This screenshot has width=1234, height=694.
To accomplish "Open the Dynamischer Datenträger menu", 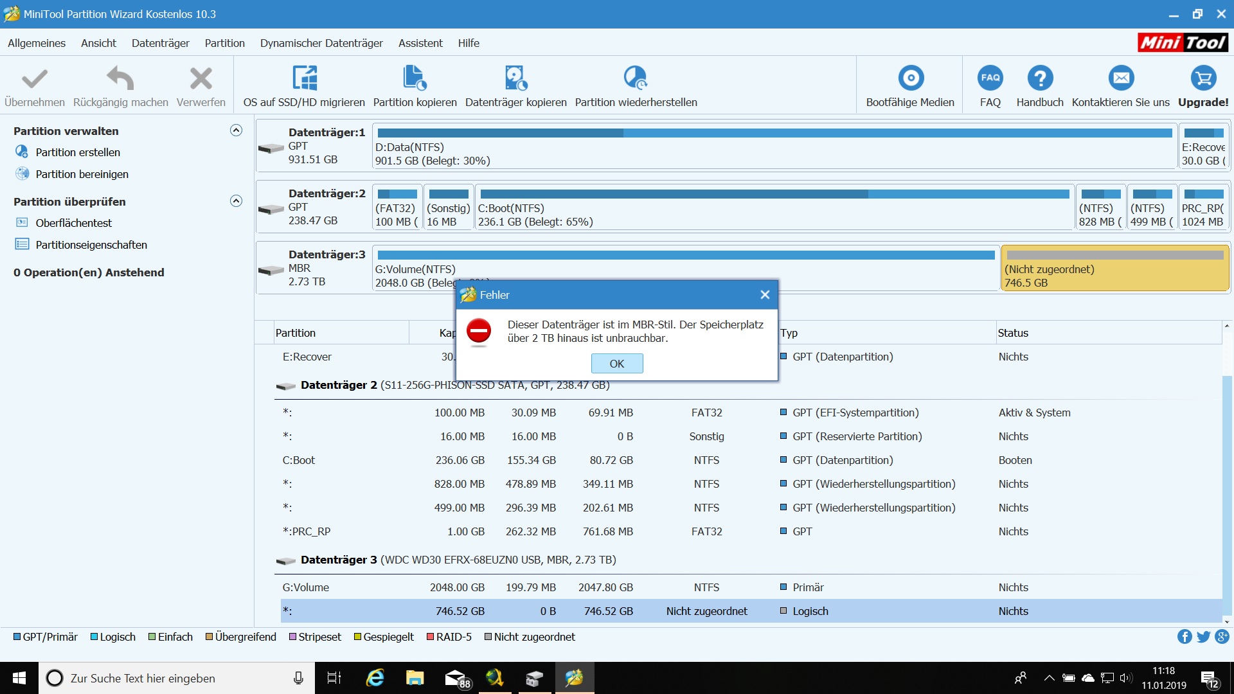I will [x=321, y=43].
